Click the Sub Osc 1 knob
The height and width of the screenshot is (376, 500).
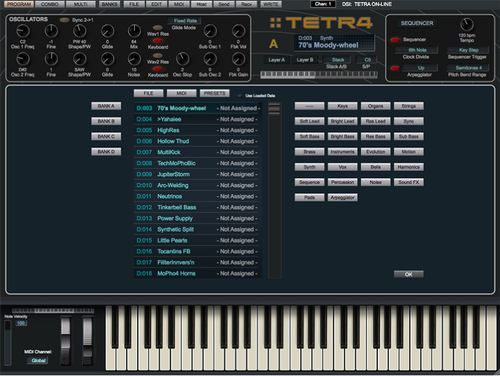pos(210,31)
